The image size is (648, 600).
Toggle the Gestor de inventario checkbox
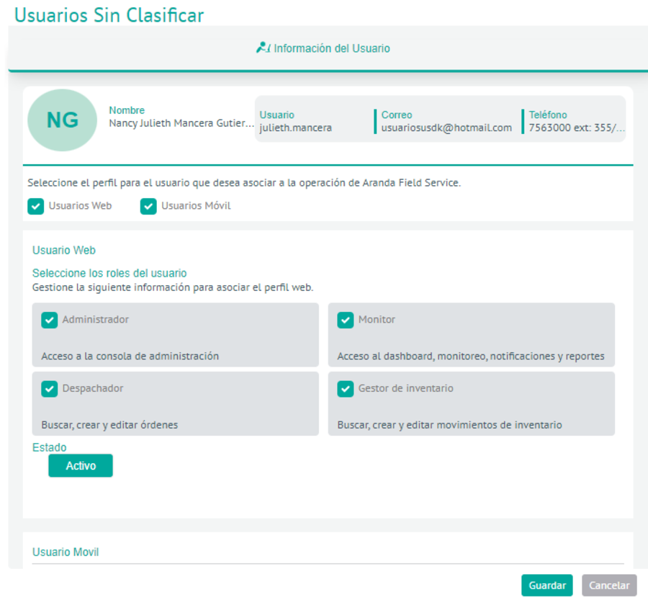click(345, 389)
